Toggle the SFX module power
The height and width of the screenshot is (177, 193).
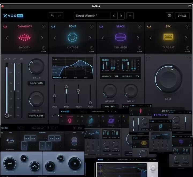tap(149, 27)
